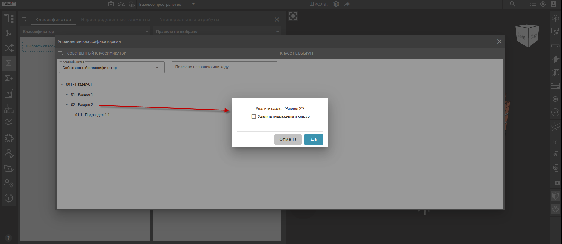Open the search magnifier in top bar
This screenshot has height=244, width=562.
click(x=512, y=4)
